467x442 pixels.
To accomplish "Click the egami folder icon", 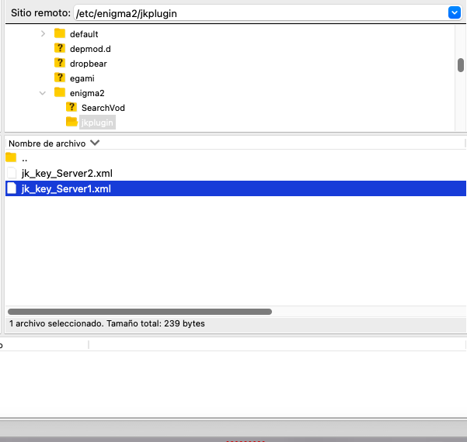I will click(60, 78).
